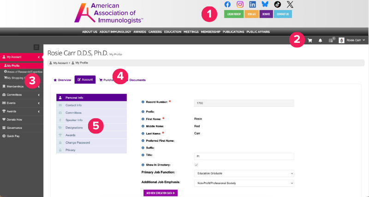Open the Primary Job Function dropdown
This screenshot has width=369, height=197.
coord(244,173)
